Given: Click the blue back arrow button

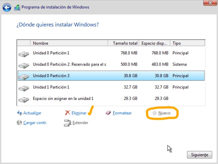Looking at the screenshot, I should 7,7.
